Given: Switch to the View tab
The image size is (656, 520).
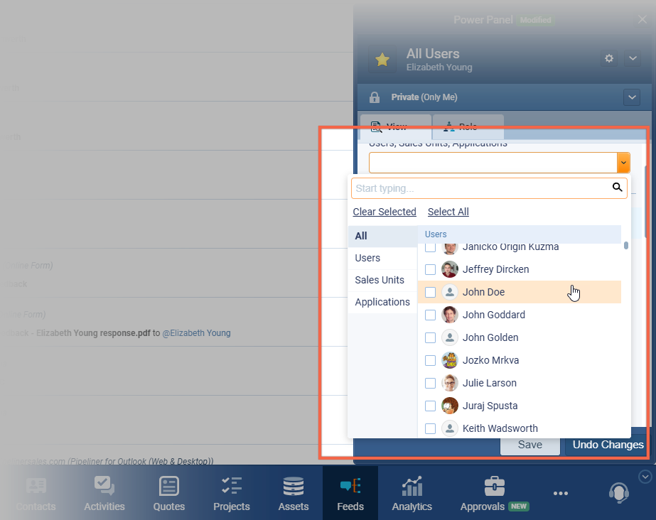Looking at the screenshot, I should (x=396, y=126).
